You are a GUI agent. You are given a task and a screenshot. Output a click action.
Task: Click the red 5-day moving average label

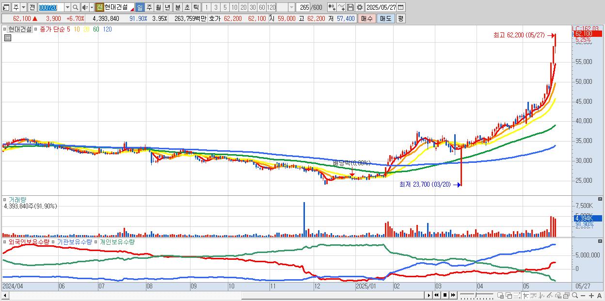[x=68, y=29]
